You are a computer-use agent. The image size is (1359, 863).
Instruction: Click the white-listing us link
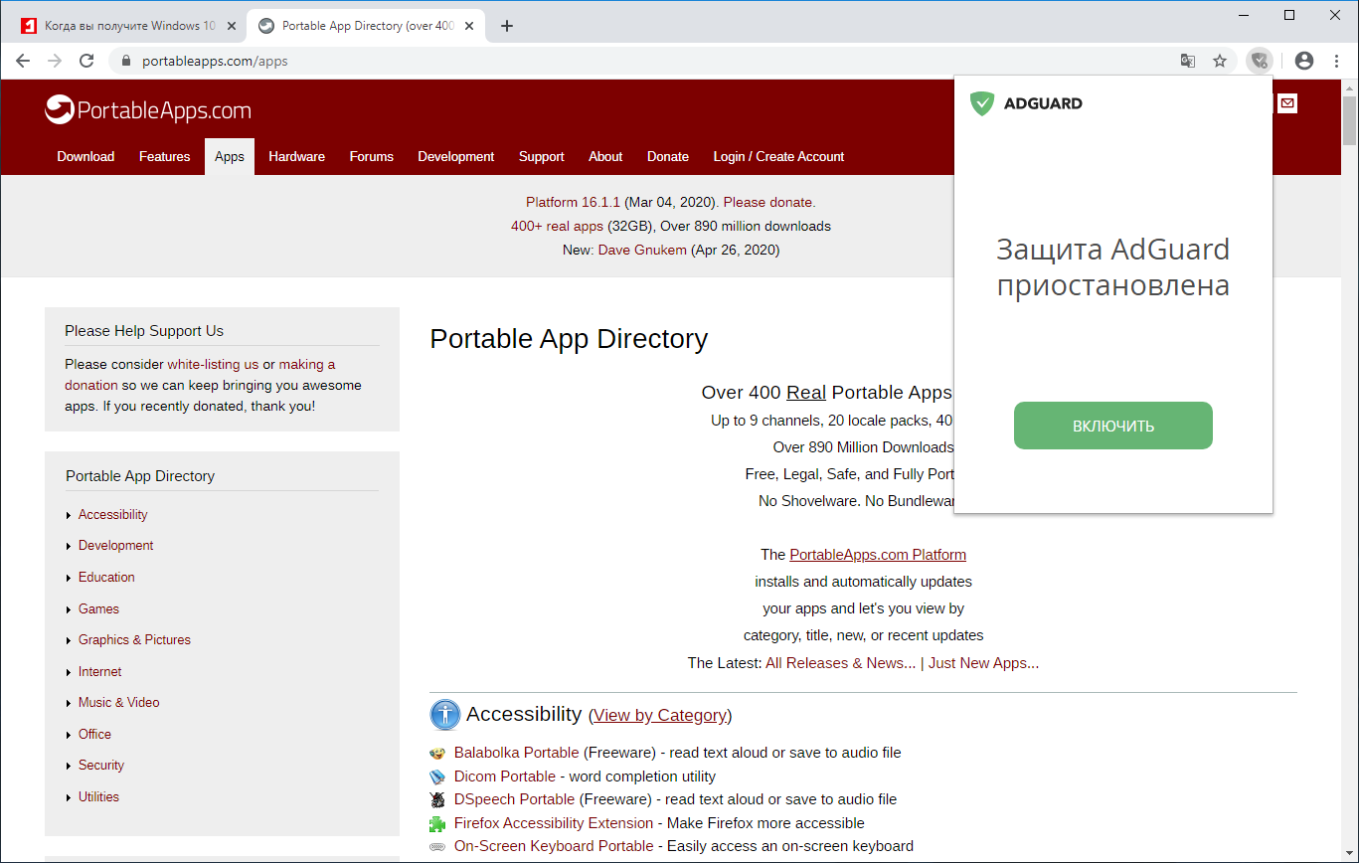[213, 364]
